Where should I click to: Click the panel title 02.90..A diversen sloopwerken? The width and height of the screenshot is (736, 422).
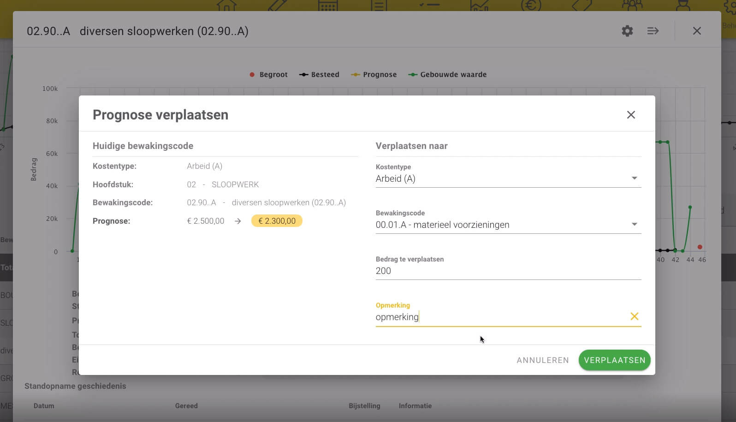tap(137, 31)
